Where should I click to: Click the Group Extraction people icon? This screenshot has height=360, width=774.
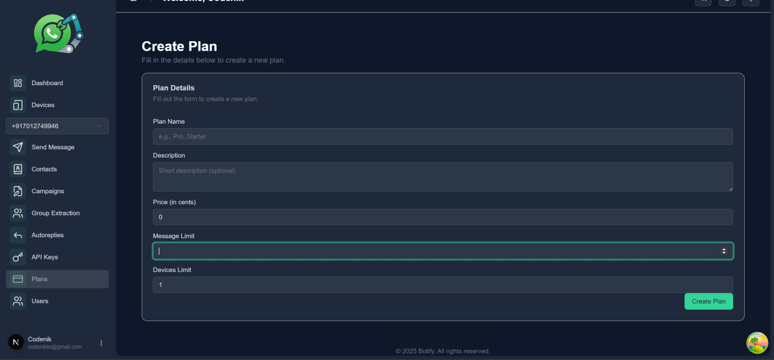tap(18, 213)
